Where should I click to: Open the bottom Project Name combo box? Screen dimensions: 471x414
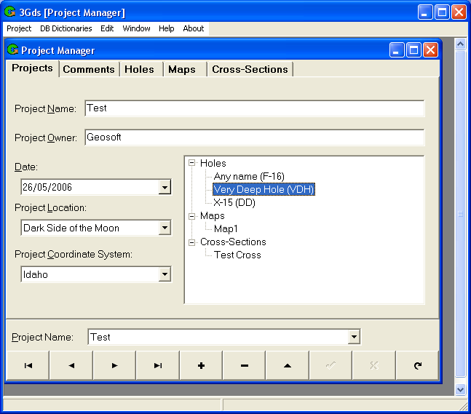coord(354,337)
